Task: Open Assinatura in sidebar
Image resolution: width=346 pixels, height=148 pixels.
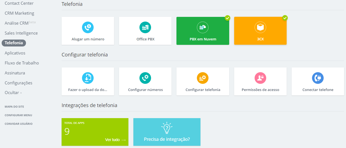Action: click(x=15, y=73)
